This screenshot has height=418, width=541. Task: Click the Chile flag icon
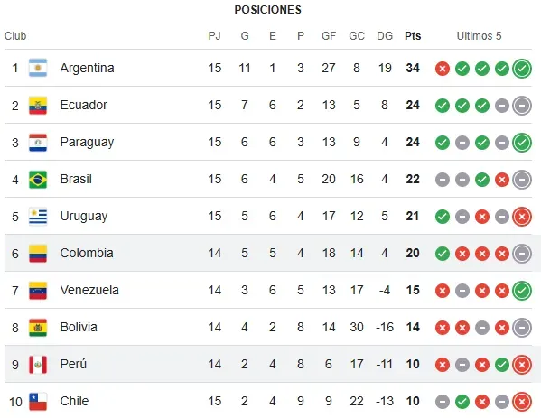(38, 402)
